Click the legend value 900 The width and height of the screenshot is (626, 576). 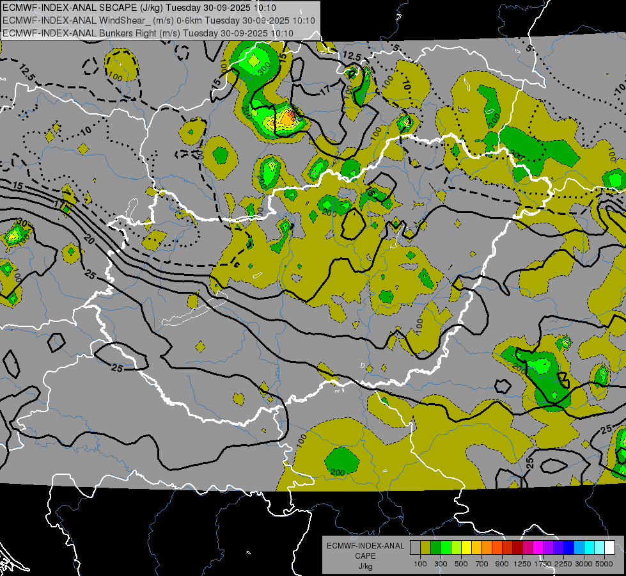[502, 564]
